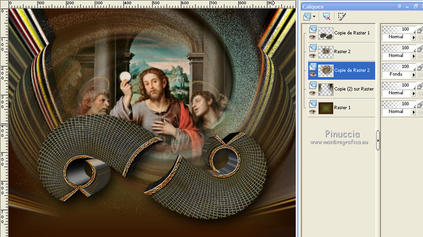
Task: Toggle link icon for Copie de Raster 1
Action: [x=420, y=30]
